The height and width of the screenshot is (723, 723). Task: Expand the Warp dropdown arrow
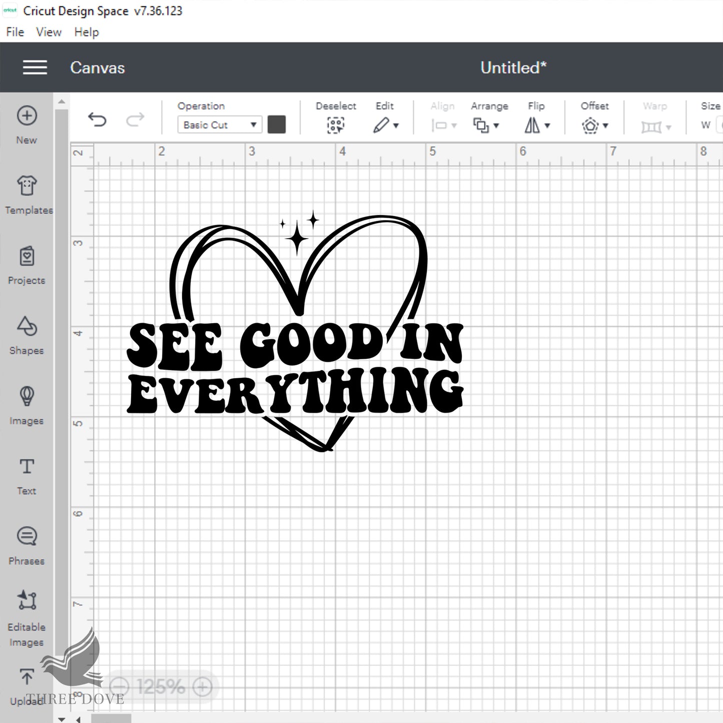[x=668, y=127]
